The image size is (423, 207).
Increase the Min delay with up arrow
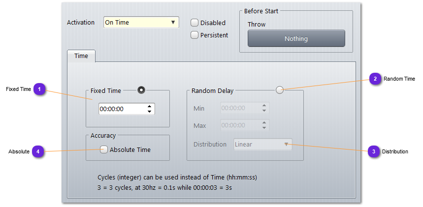click(264, 105)
